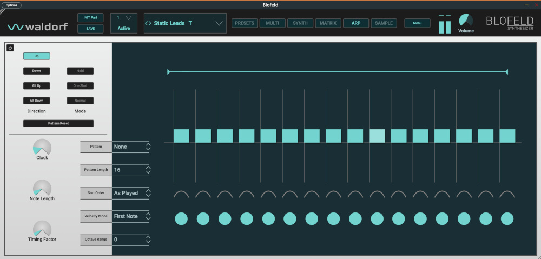The width and height of the screenshot is (541, 259).
Task: Click the Waldorf logo
Action: tap(37, 26)
